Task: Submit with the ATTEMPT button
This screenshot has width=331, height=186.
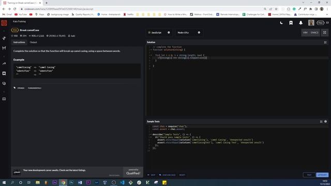Action: [x=322, y=175]
